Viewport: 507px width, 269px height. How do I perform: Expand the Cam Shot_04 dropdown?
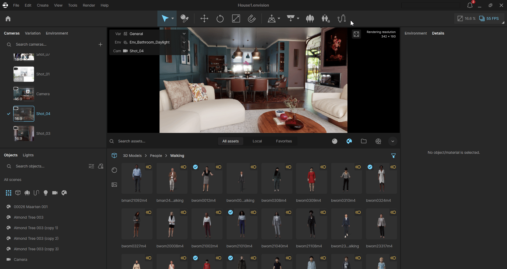(x=184, y=51)
